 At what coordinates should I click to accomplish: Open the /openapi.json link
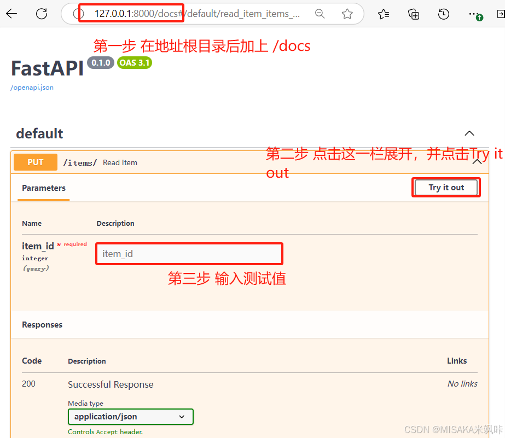coord(32,87)
